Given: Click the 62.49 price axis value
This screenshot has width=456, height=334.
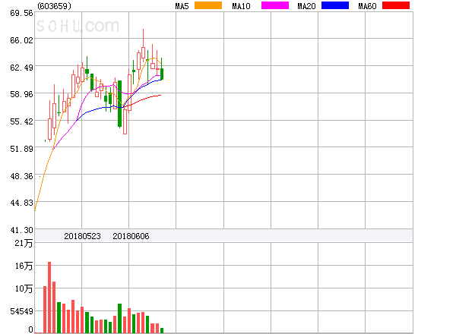Looking at the screenshot, I should pos(21,68).
